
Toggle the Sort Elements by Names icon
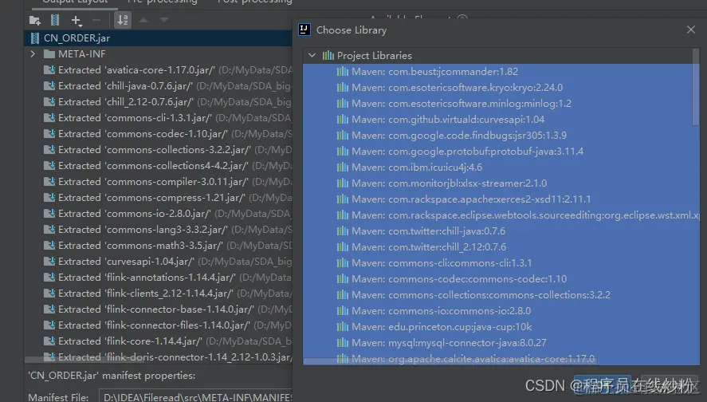123,20
